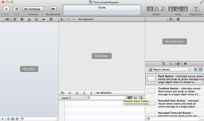Image resolution: width=204 pixels, height=121 pixels.
Task: Go forward in editor history
Action: (x=74, y=19)
